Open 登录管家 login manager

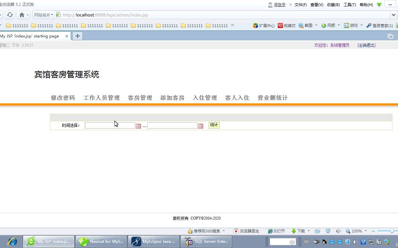(380, 25)
